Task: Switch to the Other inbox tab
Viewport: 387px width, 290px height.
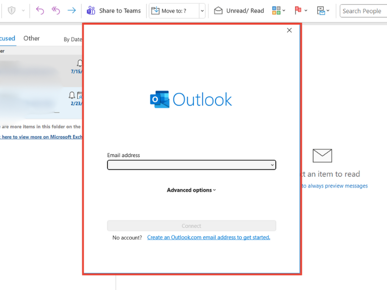Action: [31, 38]
